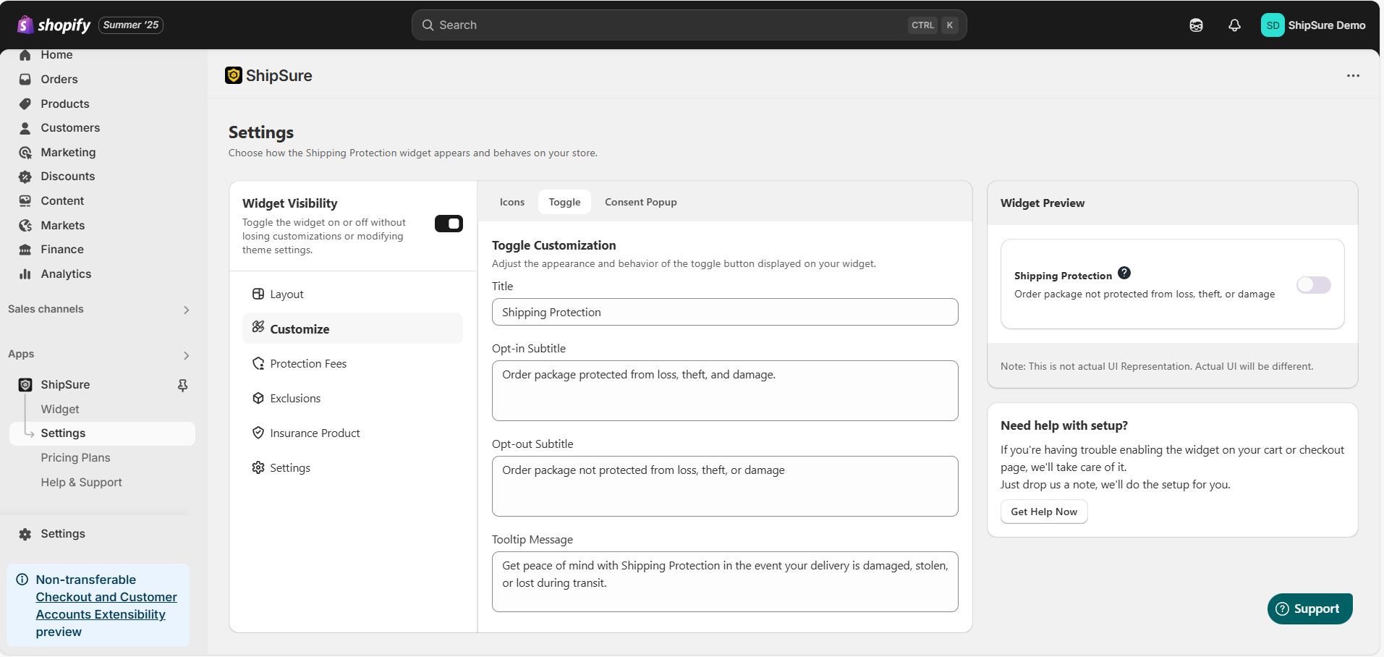Image resolution: width=1384 pixels, height=657 pixels.
Task: Open Pricing Plans in the sidebar
Action: click(75, 458)
